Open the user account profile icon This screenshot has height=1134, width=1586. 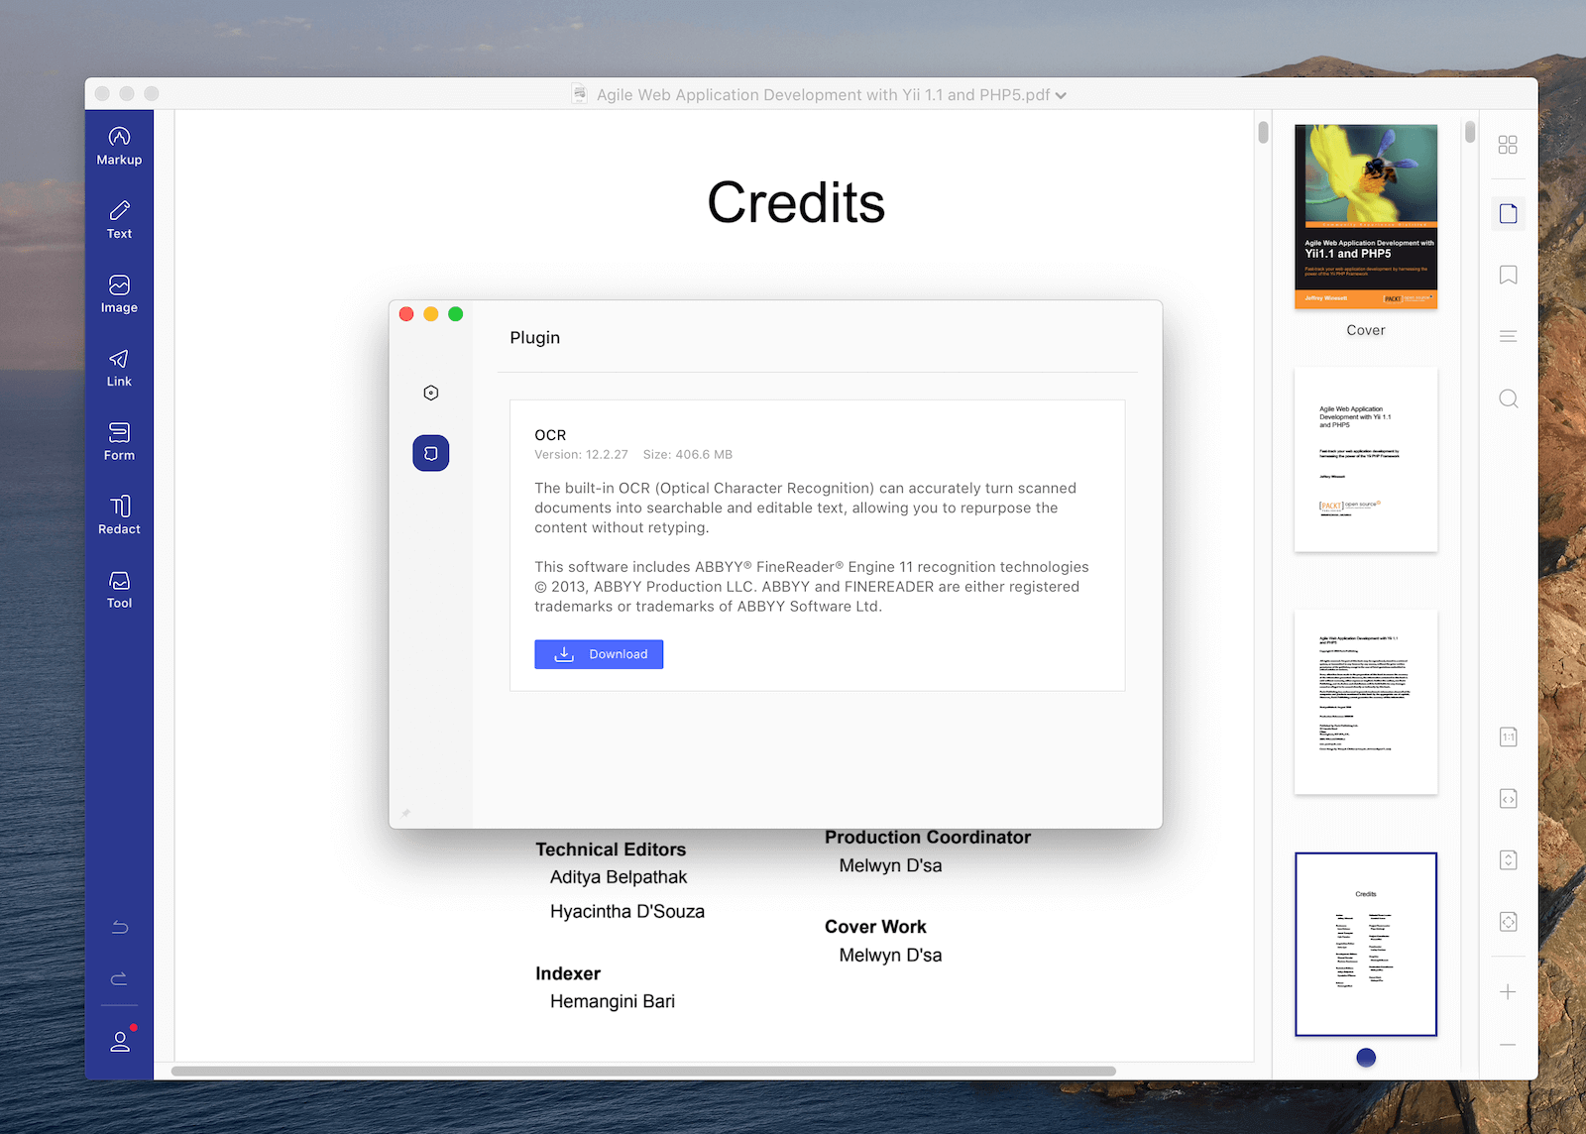click(x=120, y=1041)
